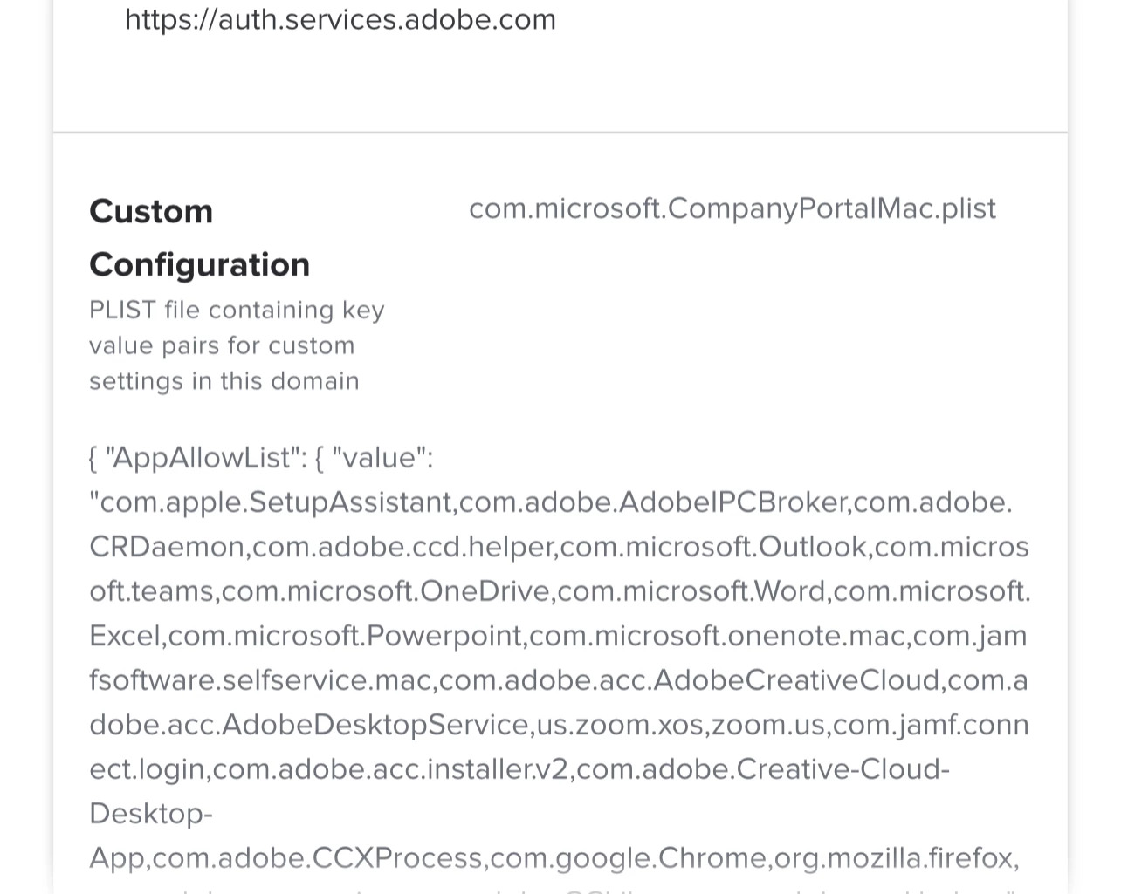The width and height of the screenshot is (1121, 894).
Task: Click com.microsoft.CompanyPortalMac.plist domain value
Action: pos(732,208)
